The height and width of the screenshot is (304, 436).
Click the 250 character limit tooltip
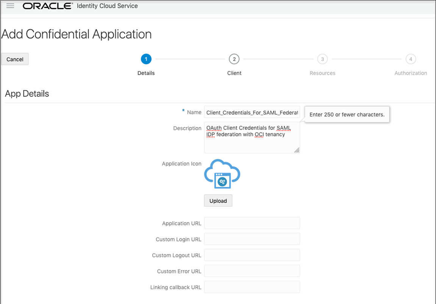[x=347, y=114]
